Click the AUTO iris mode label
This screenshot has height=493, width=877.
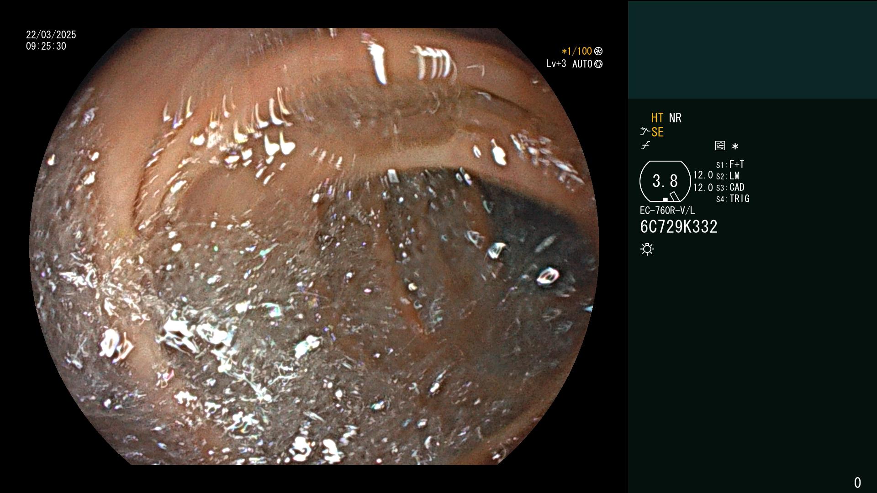582,64
